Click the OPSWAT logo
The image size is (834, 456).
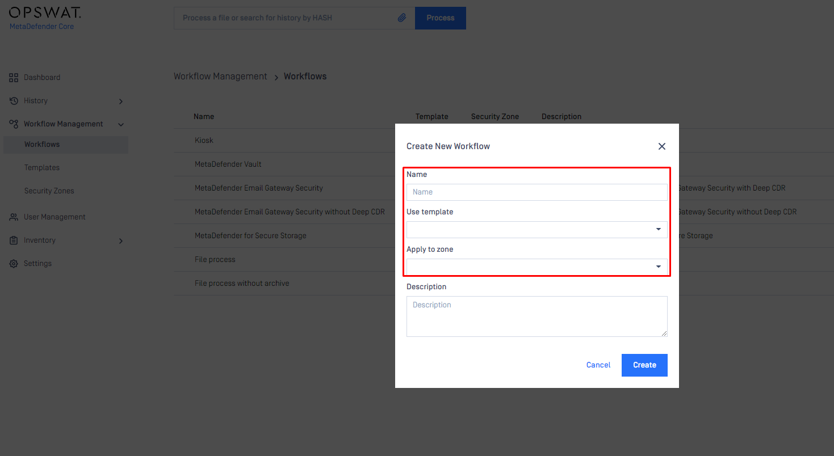coord(45,12)
